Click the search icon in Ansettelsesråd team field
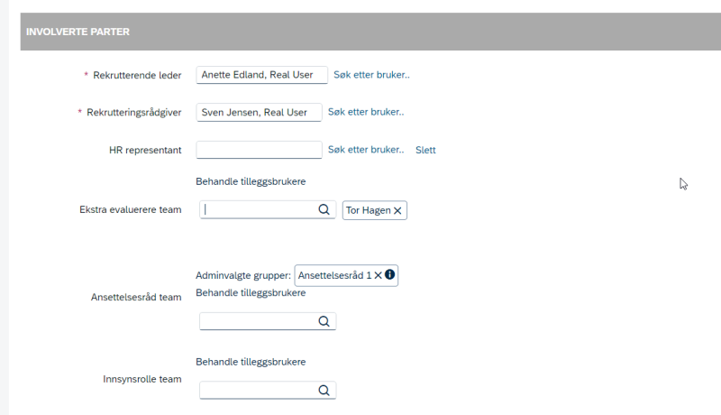 [324, 321]
